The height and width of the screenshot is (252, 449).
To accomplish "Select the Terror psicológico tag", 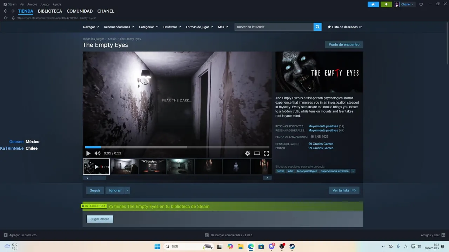I will pyautogui.click(x=307, y=171).
